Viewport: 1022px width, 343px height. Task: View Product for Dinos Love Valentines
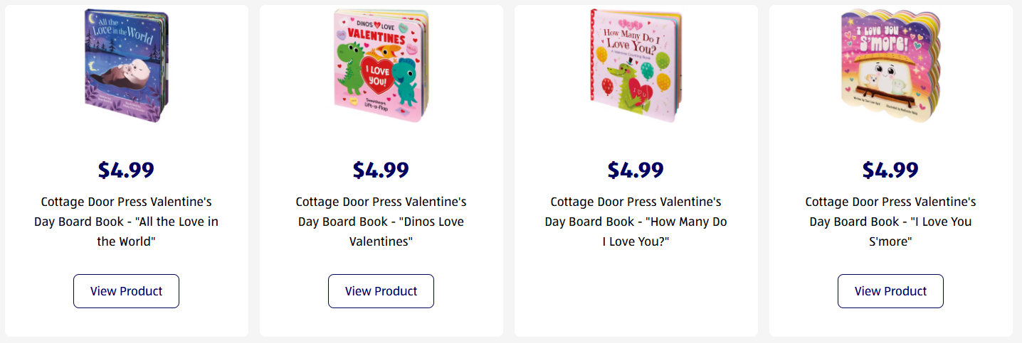click(x=381, y=291)
